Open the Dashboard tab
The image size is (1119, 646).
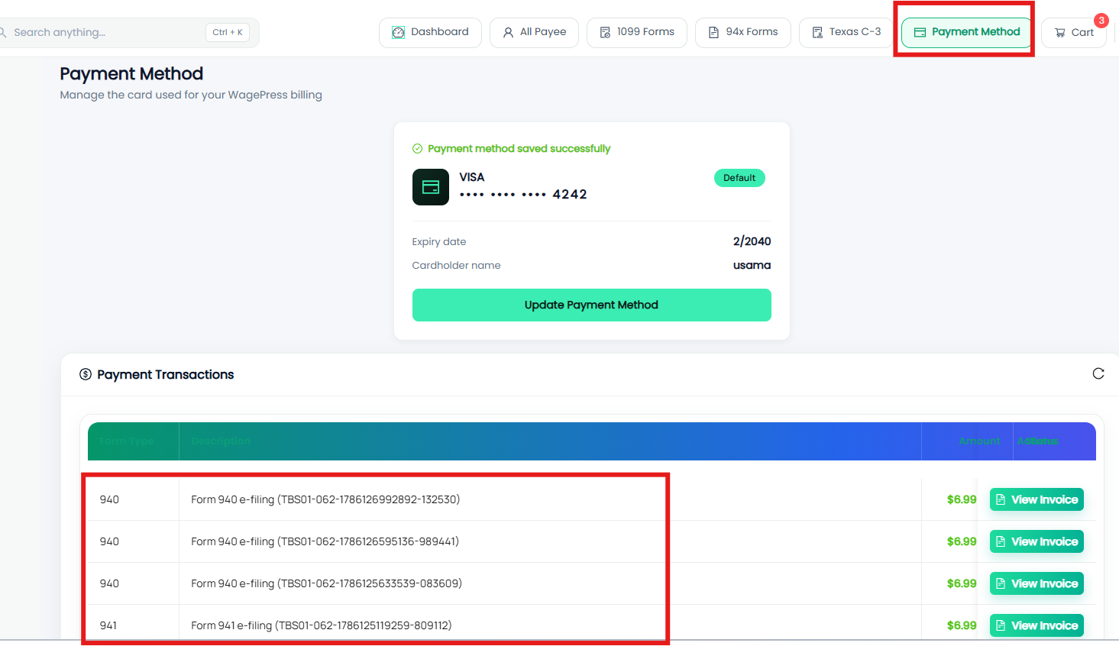(430, 32)
